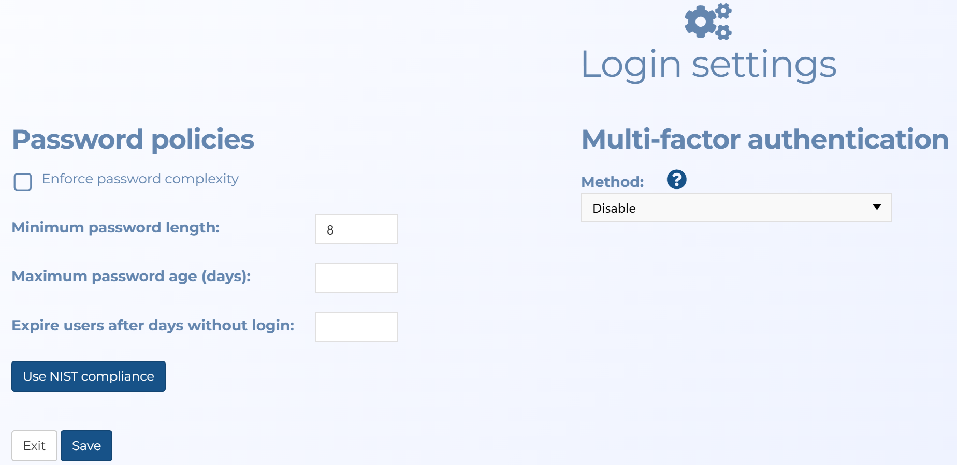Click the Disable value in Method field
This screenshot has height=465, width=957.
(614, 208)
